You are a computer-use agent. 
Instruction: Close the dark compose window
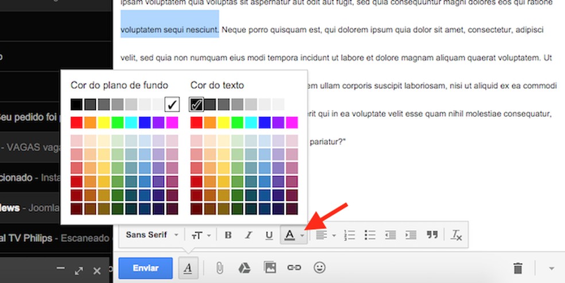[97, 271]
